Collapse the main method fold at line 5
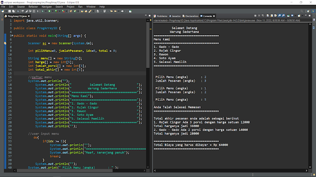Viewport: 316px width, 177px height. [12, 36]
